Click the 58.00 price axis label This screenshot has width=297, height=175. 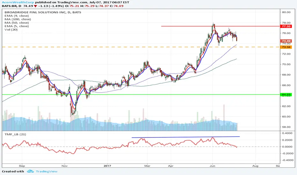point(286,127)
